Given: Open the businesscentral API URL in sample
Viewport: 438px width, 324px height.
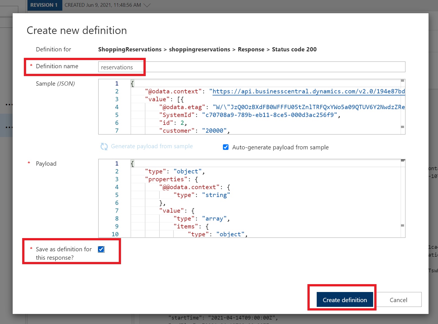Looking at the screenshot, I should coord(308,92).
